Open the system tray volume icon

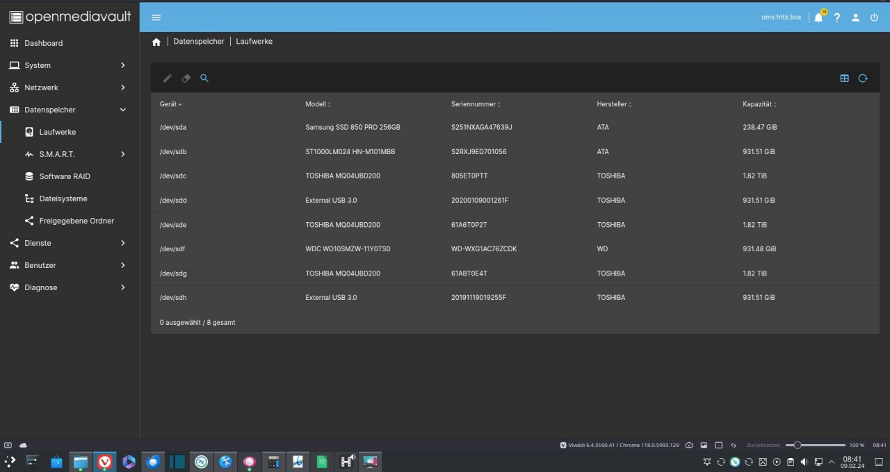[x=804, y=462]
